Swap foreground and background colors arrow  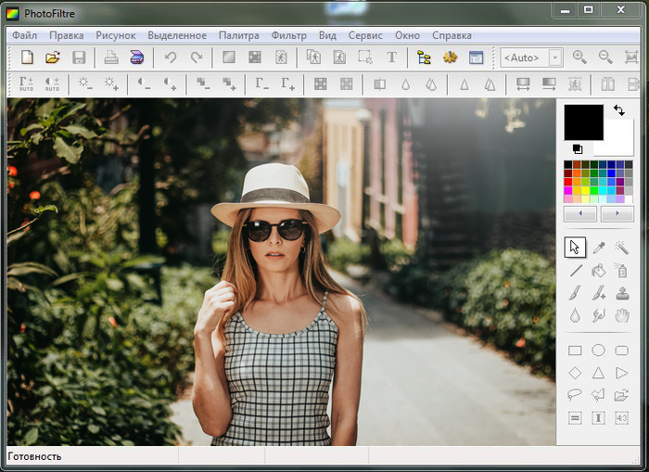(619, 110)
